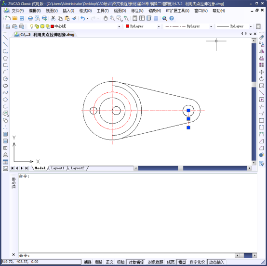Image resolution: width=267 pixels, height=266 pixels.
Task: Click the command line input field
Action: pyautogui.click(x=126, y=255)
